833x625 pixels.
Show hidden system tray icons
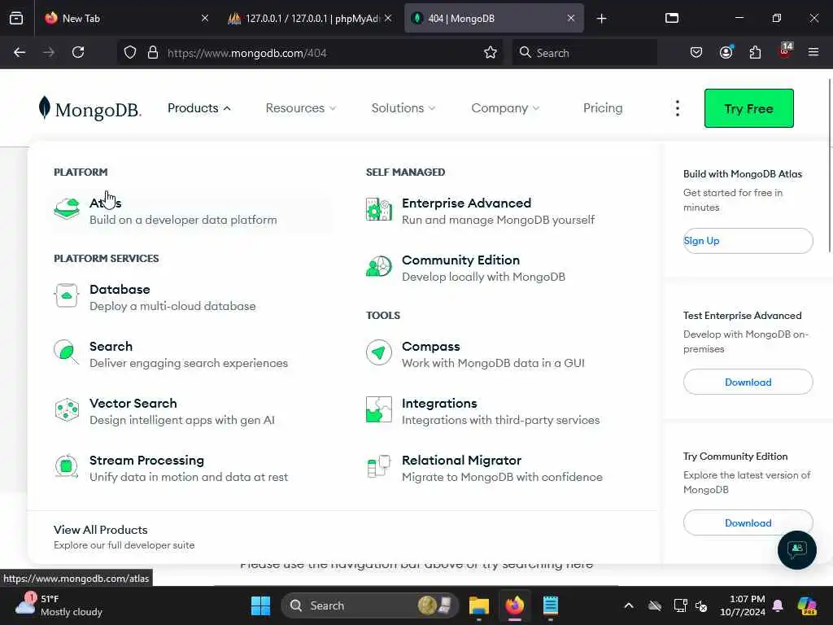pos(629,605)
